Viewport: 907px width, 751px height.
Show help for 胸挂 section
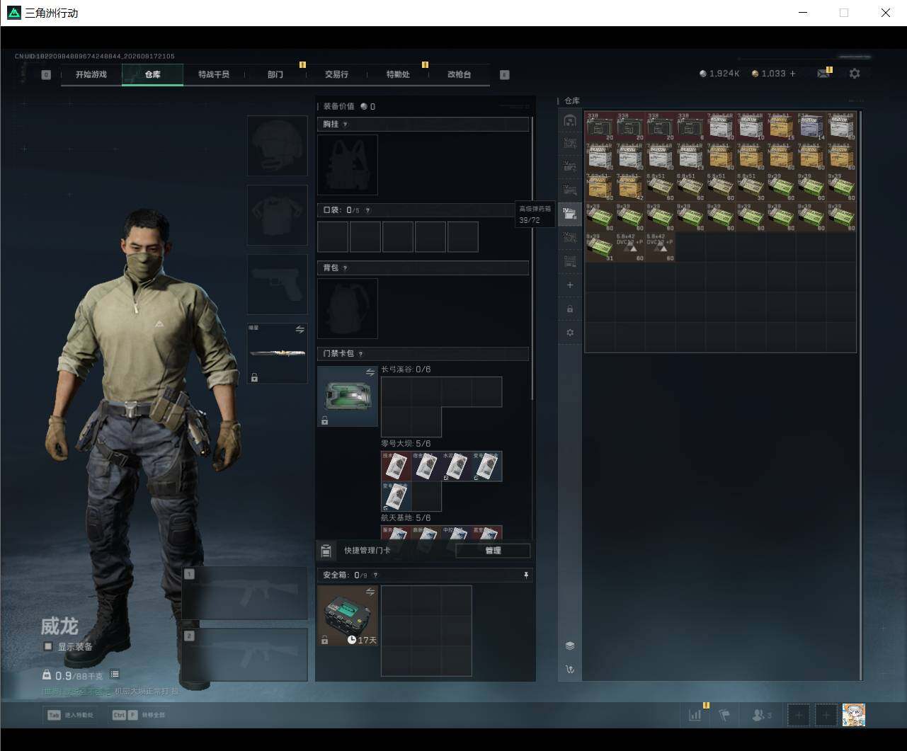tap(346, 125)
